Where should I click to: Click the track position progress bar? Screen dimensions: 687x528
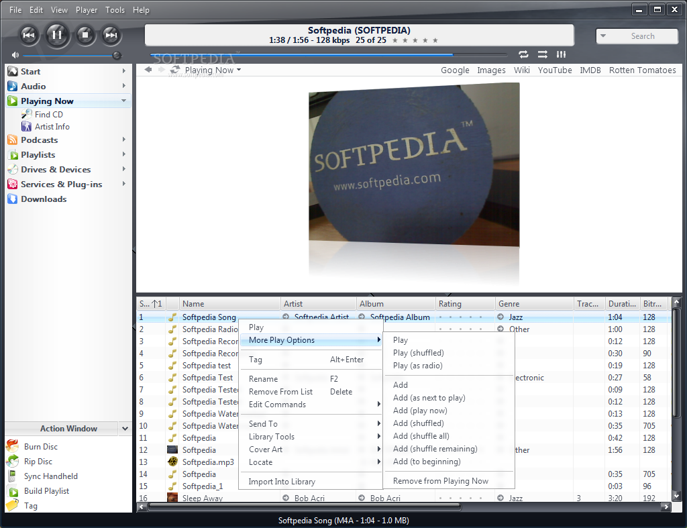point(329,55)
